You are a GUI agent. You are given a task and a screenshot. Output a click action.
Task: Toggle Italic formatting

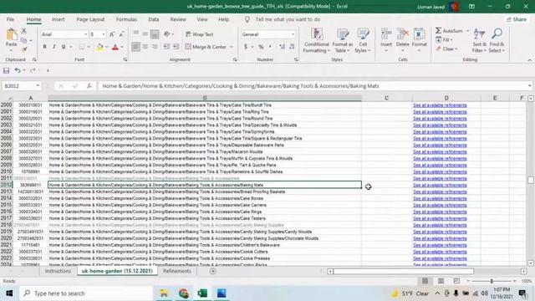53,47
